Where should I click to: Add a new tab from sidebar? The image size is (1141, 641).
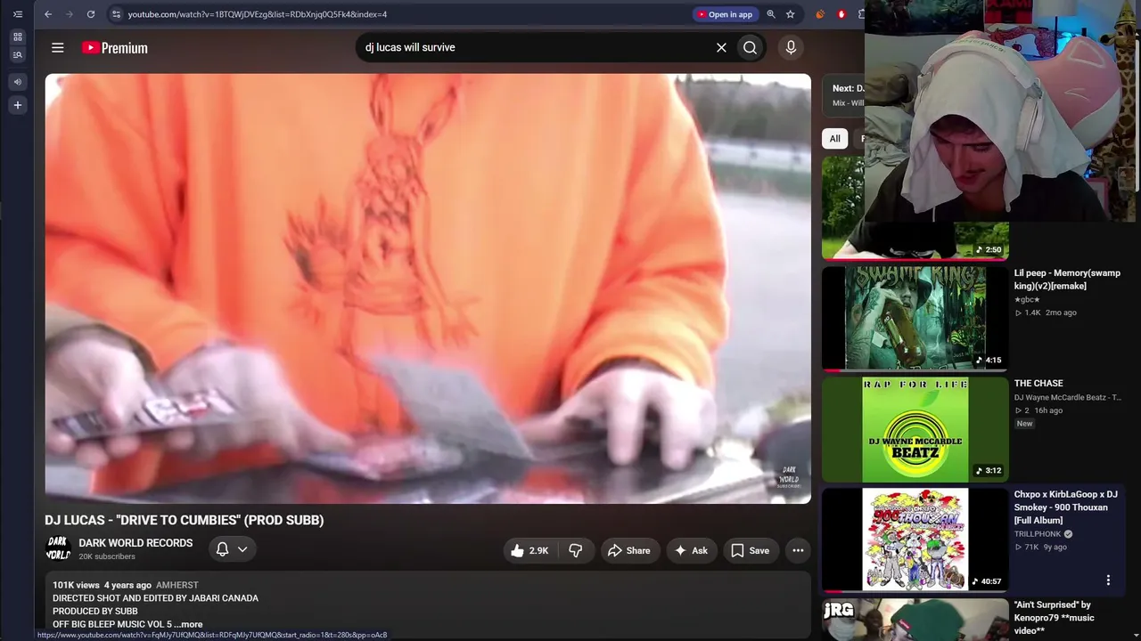coord(18,105)
